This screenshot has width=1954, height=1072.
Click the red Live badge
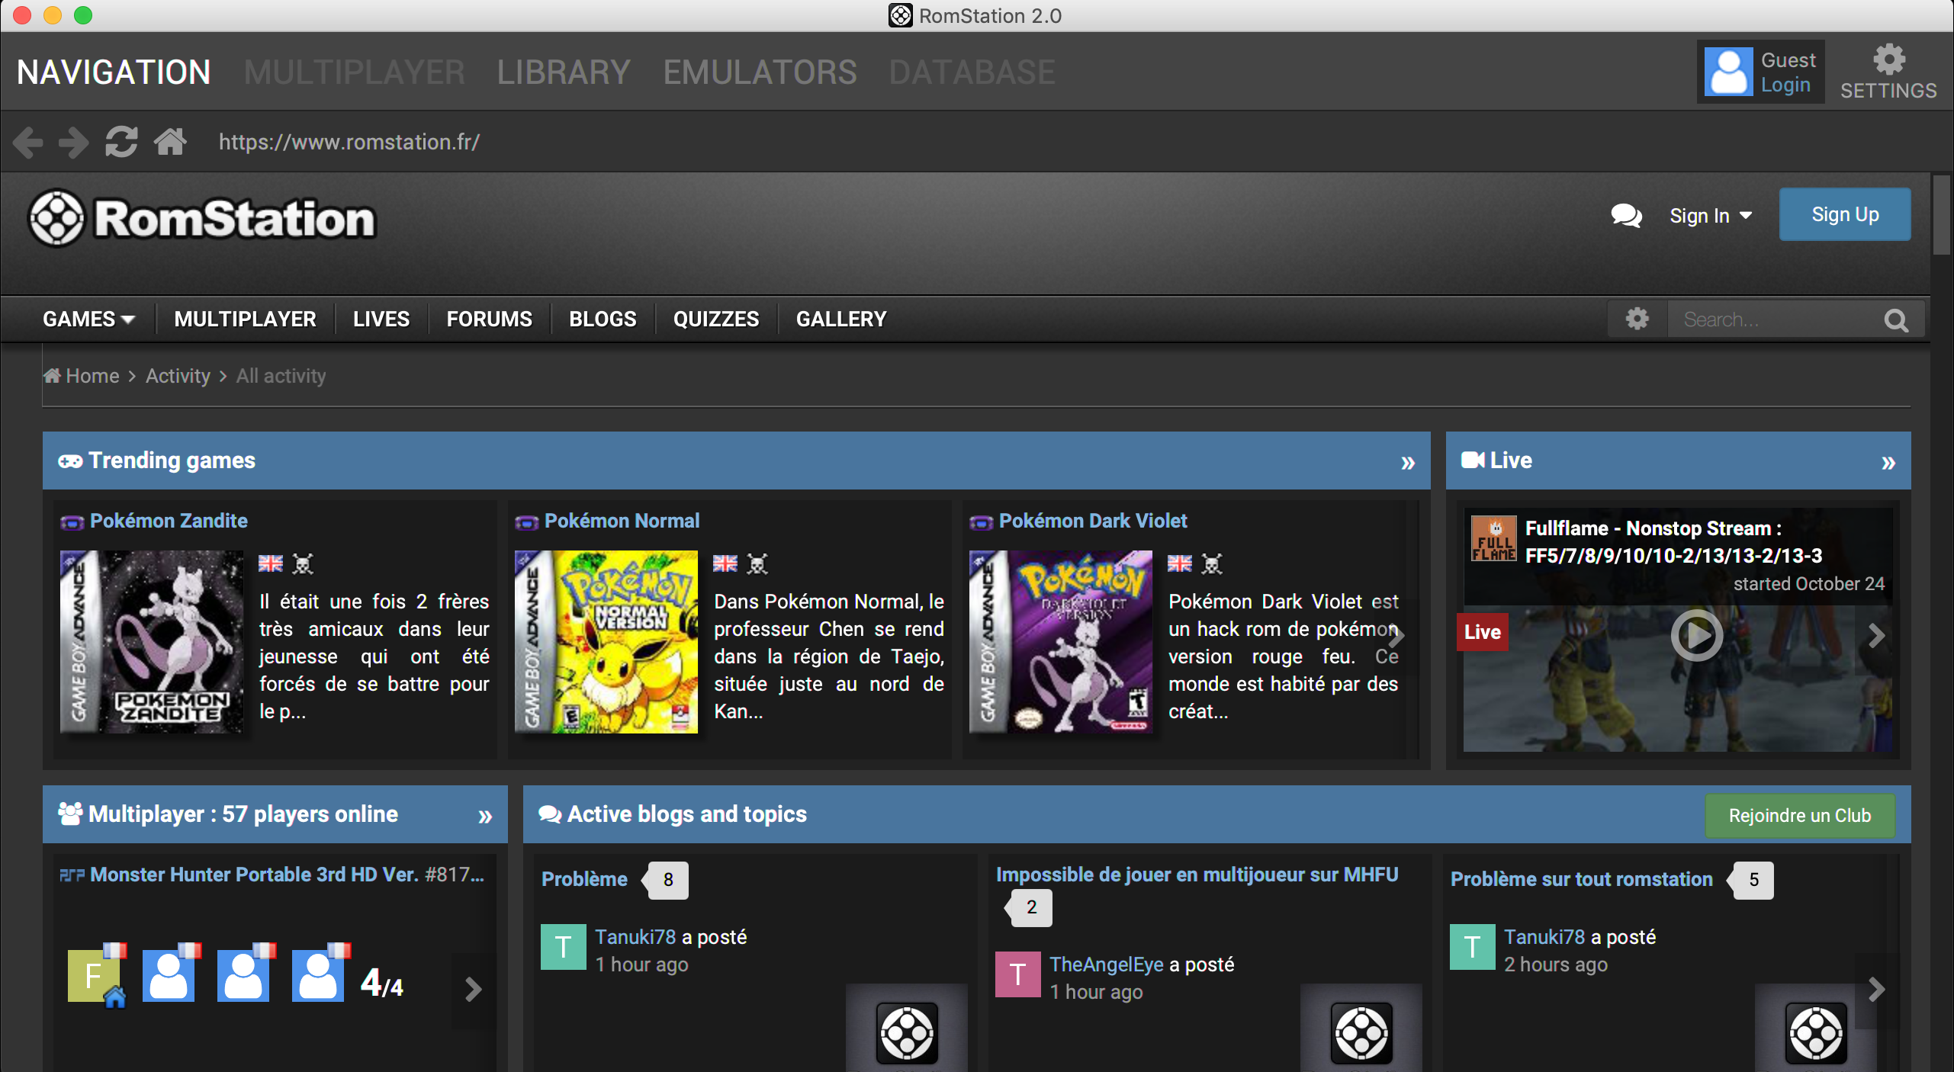click(1482, 632)
